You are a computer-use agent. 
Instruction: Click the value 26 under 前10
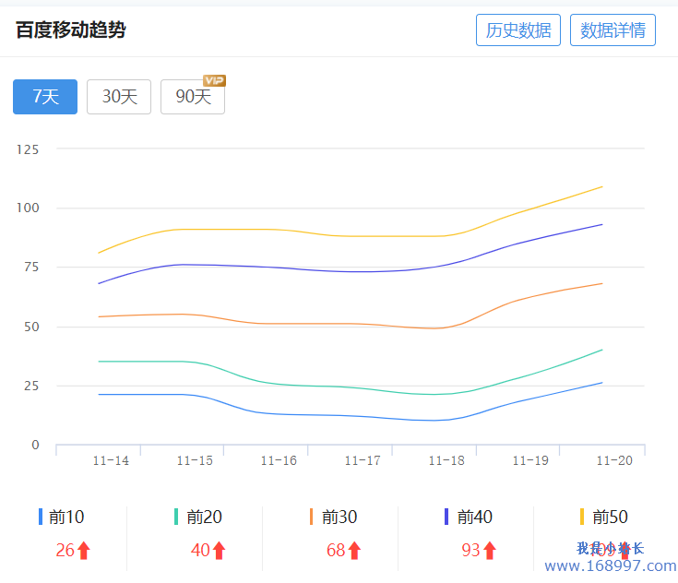pos(65,551)
